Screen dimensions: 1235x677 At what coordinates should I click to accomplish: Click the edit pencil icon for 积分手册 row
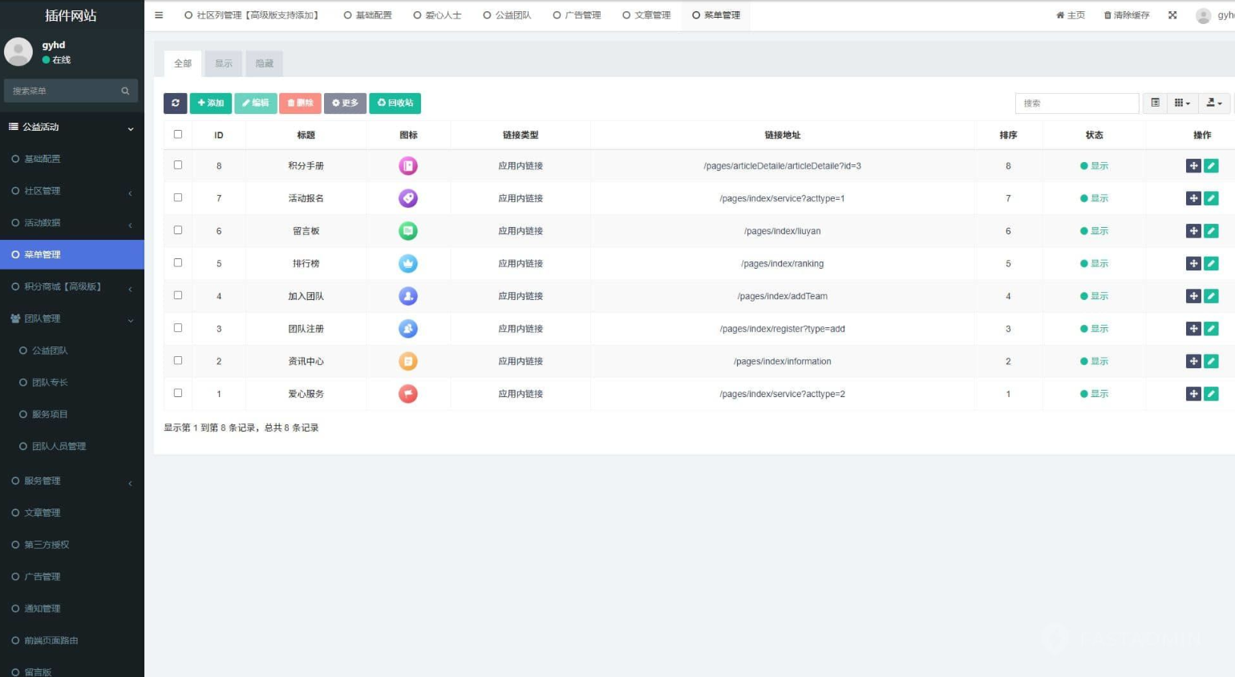click(x=1211, y=166)
